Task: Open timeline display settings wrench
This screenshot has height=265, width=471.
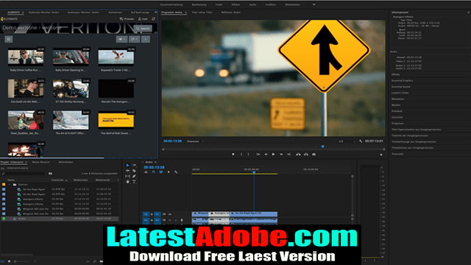Action: [176, 172]
